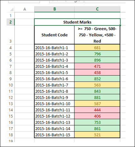Select column B header

pyautogui.click(x=54, y=9)
